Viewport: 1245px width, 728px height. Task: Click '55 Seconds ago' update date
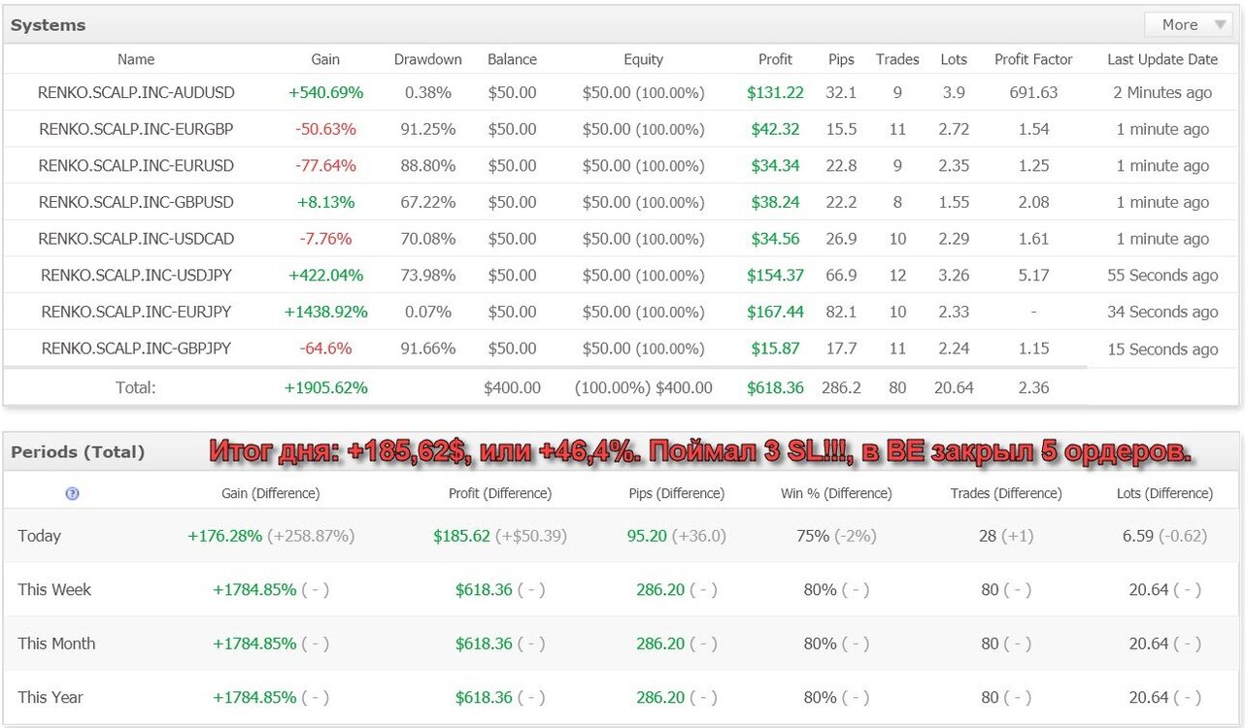click(1162, 276)
